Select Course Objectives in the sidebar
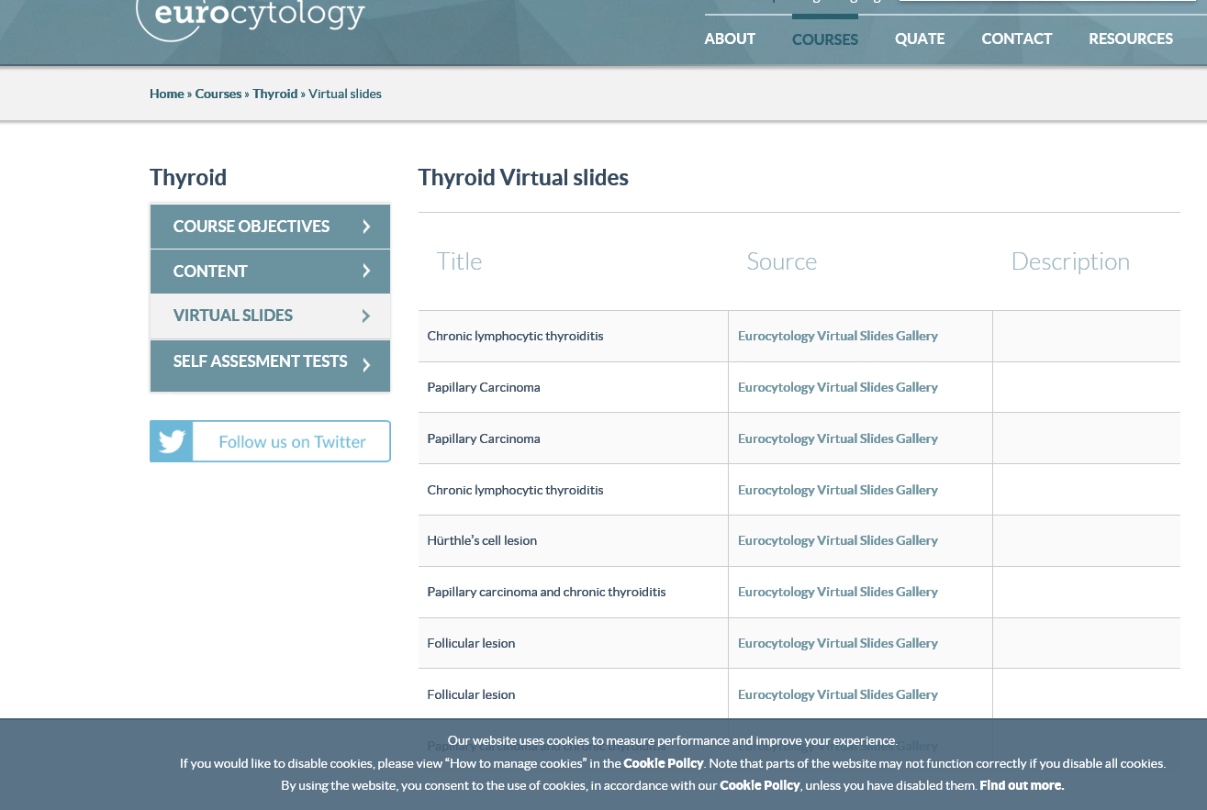1207x810 pixels. (x=270, y=227)
